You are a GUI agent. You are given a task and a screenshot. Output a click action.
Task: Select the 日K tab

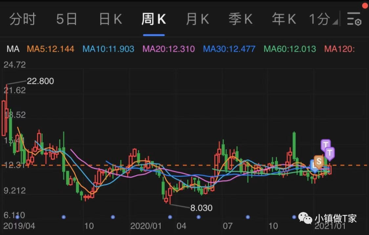pyautogui.click(x=111, y=19)
